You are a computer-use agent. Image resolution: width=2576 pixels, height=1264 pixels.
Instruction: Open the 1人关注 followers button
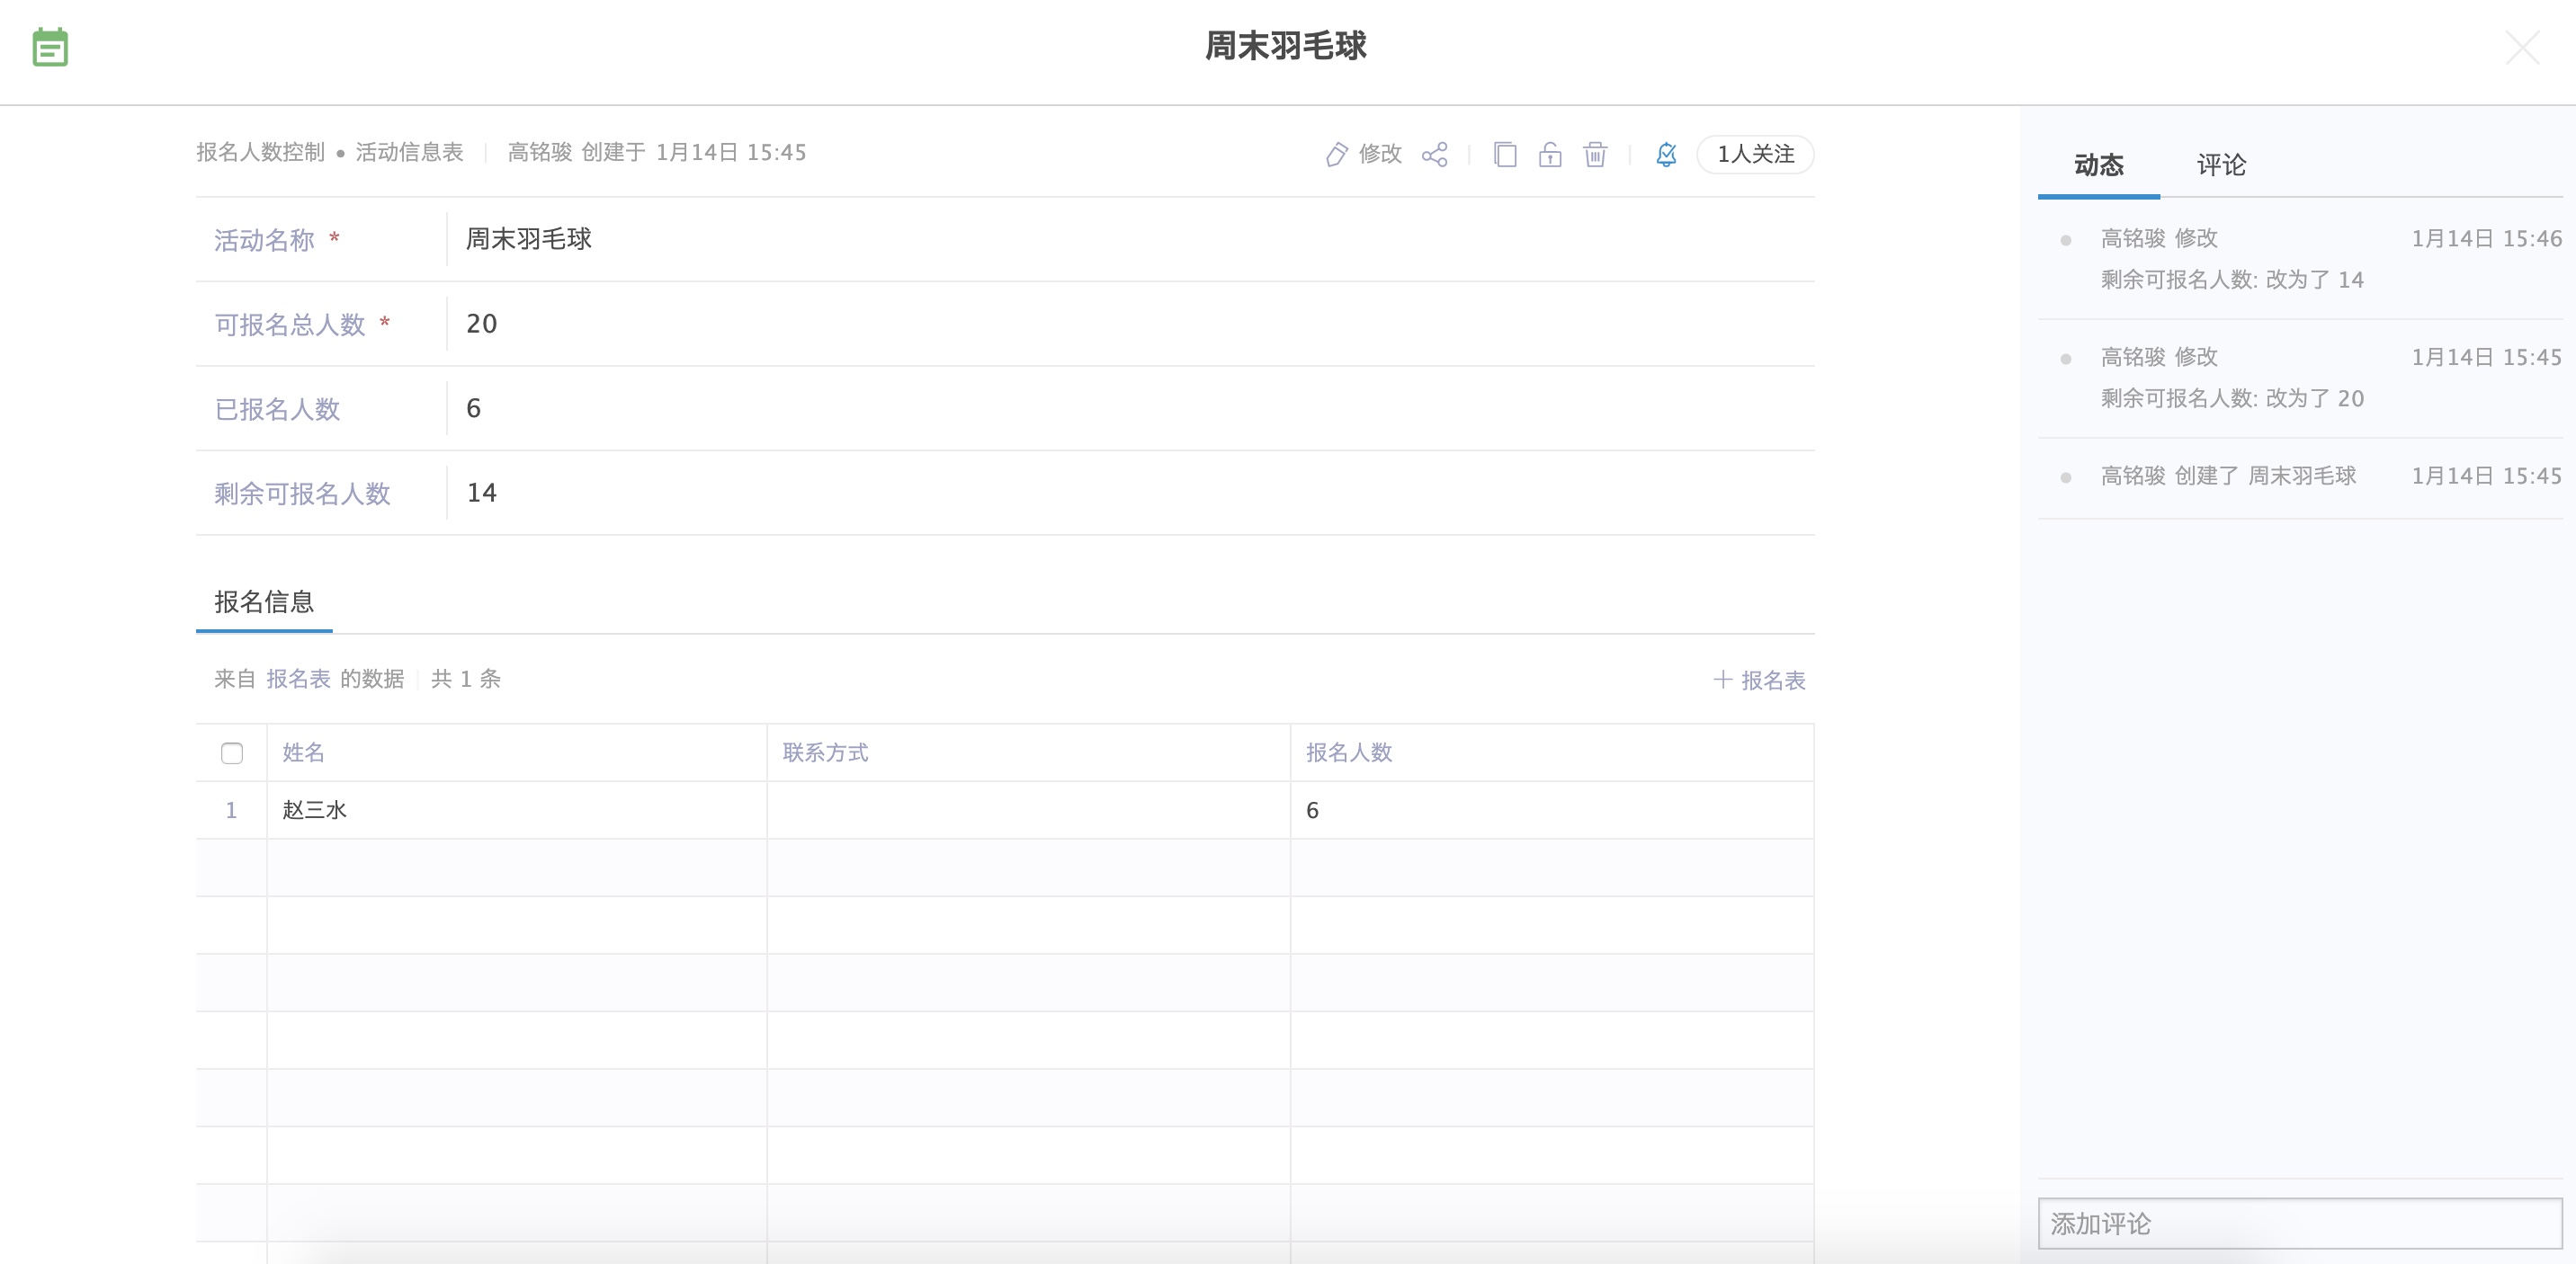coord(1755,154)
